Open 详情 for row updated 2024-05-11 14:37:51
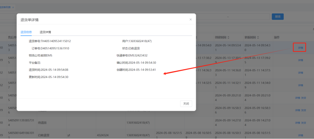Viewport: 314px width, 139px height. point(300,73)
